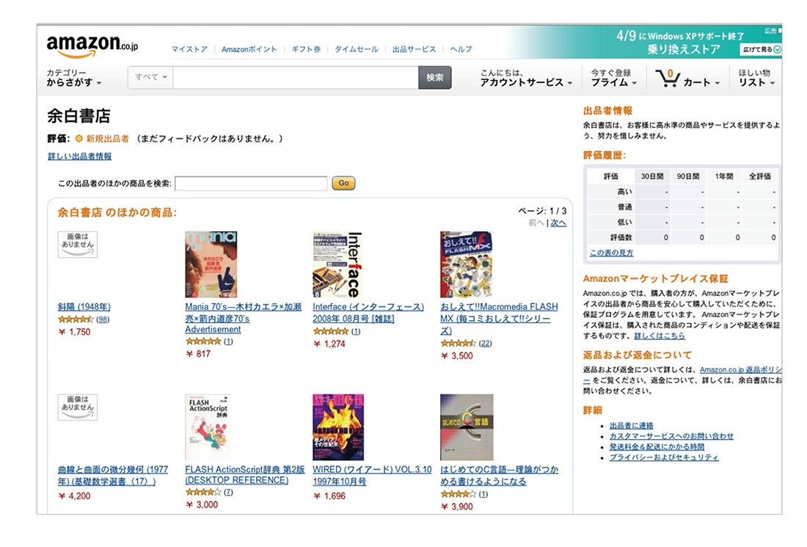Click the 検索 search button
The image size is (807, 547).
[x=435, y=77]
